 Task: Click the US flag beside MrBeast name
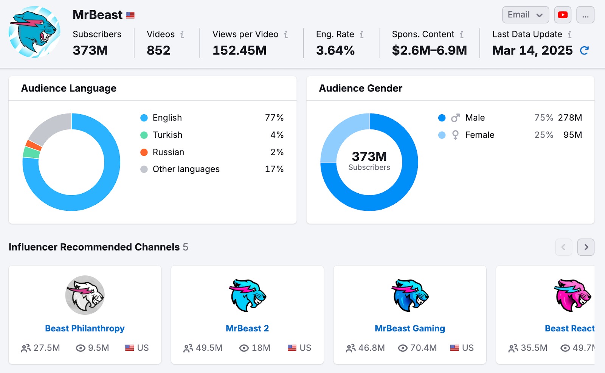point(130,16)
